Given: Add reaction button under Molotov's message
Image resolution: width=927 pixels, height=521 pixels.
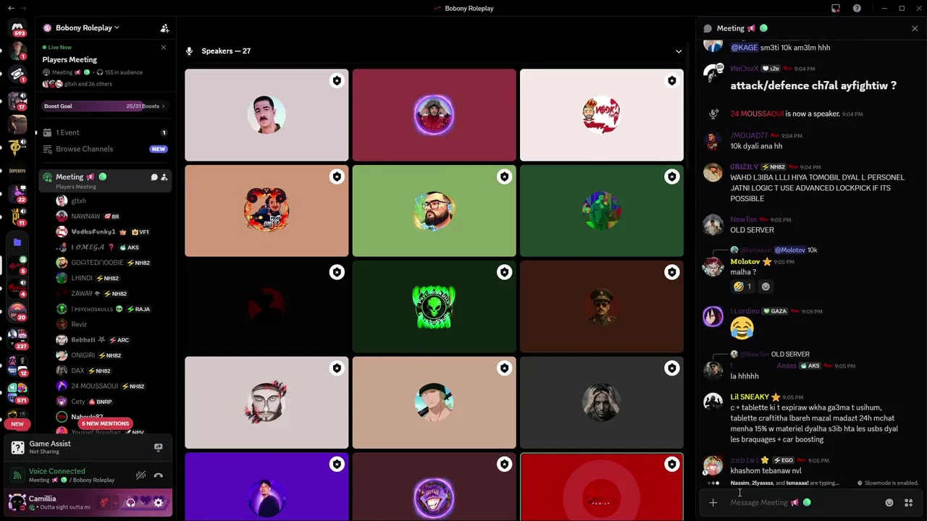Looking at the screenshot, I should tap(765, 287).
